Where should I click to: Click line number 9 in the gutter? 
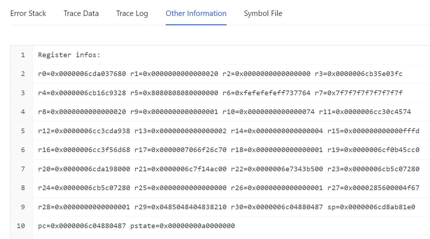pos(23,207)
